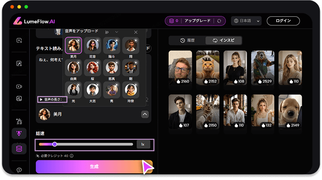Open the chat bubble icon in sidebar
Screen dimensions: 322x180
click(x=19, y=169)
